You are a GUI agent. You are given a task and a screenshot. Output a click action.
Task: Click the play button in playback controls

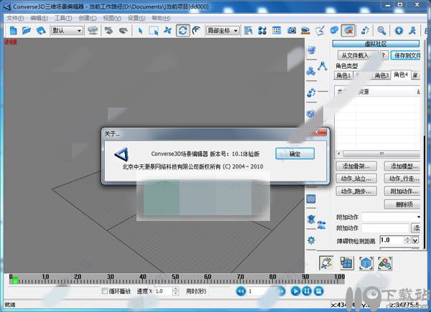pyautogui.click(x=295, y=291)
